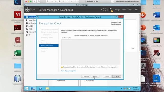Screen dimensions: 164x92
Task: Open the Tools menu
Action: [124, 10]
